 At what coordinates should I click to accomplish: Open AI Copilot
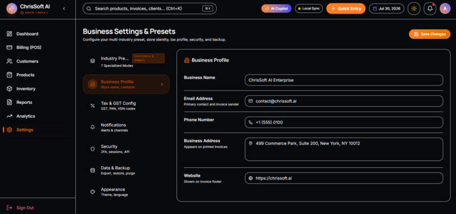[276, 8]
